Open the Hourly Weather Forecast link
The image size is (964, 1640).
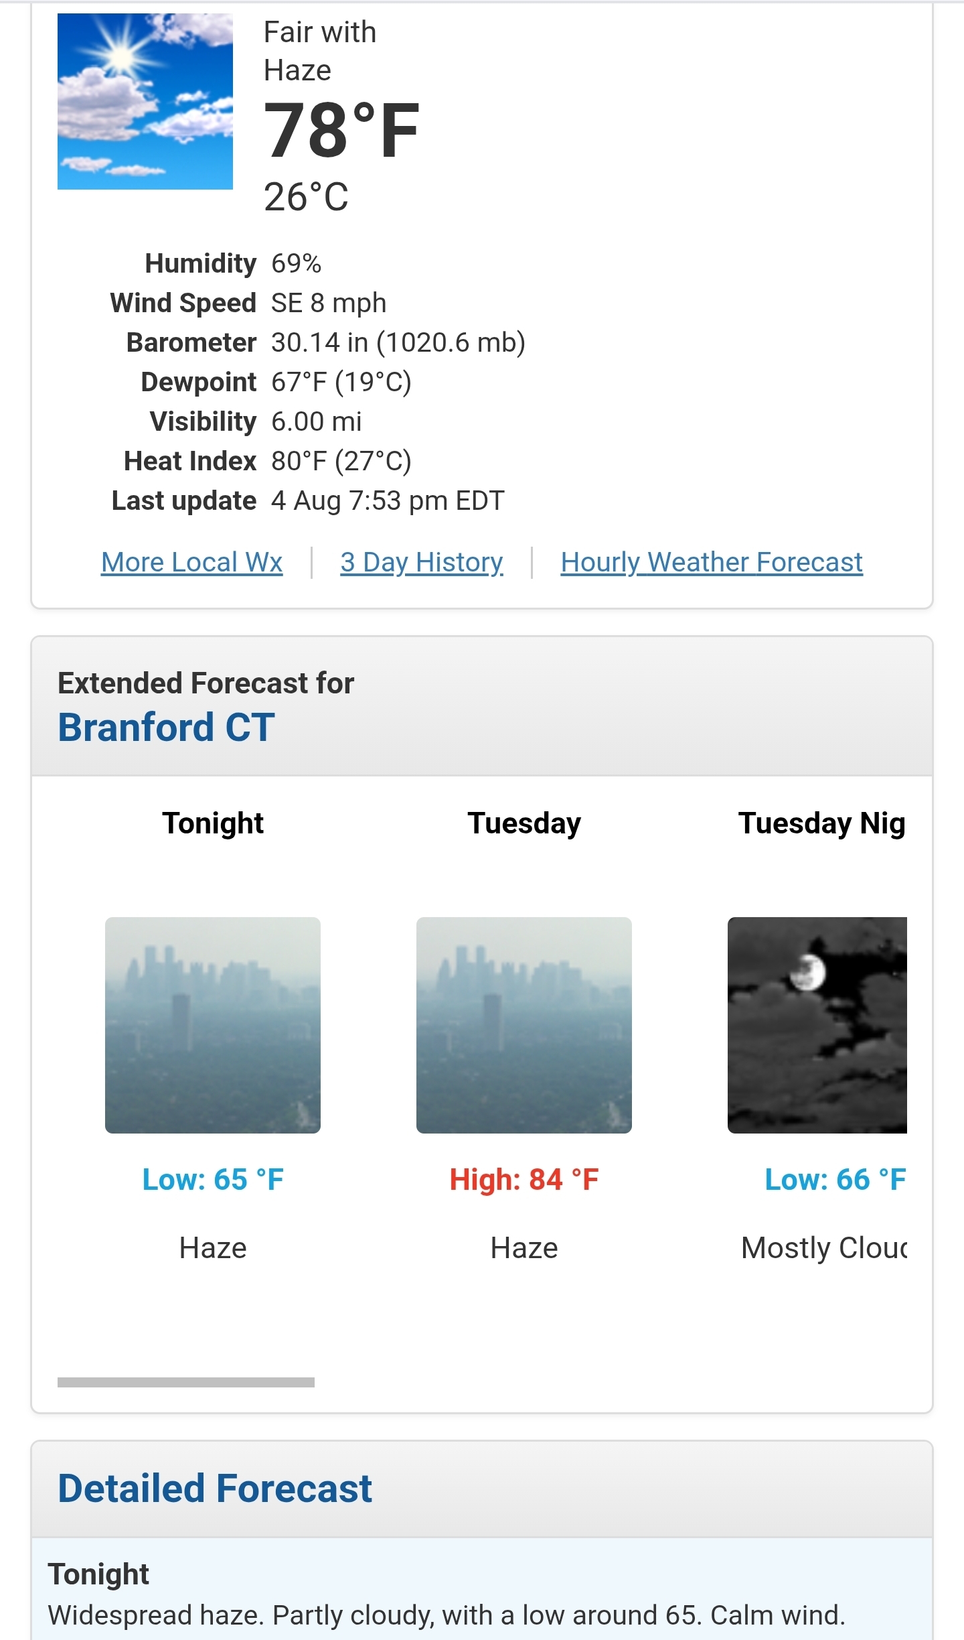[712, 562]
